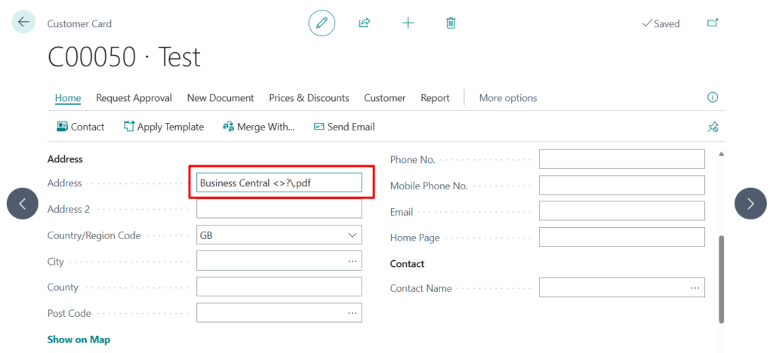Pin the action bar using pin icon
This screenshot has height=353, width=773.
712,127
